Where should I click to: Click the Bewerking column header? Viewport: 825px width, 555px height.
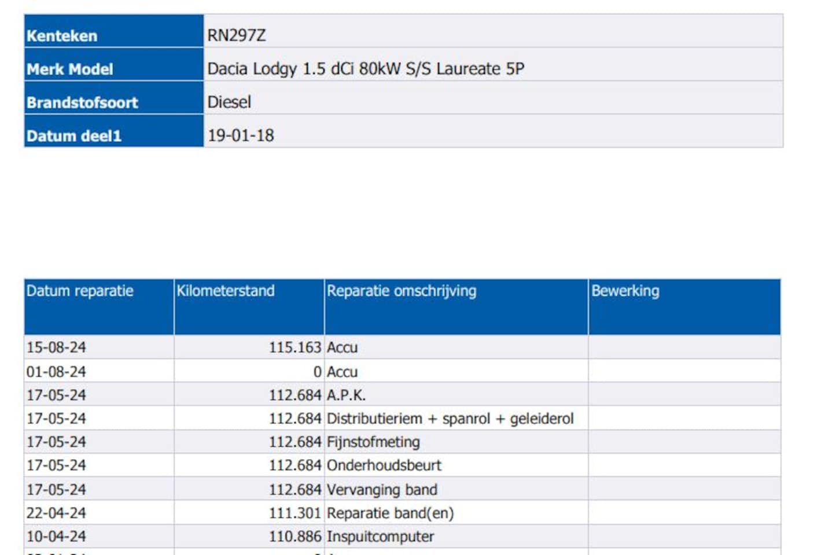point(684,306)
